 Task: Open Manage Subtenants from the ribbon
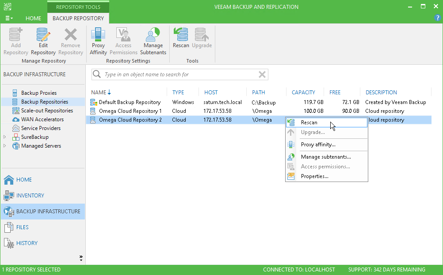[153, 34]
